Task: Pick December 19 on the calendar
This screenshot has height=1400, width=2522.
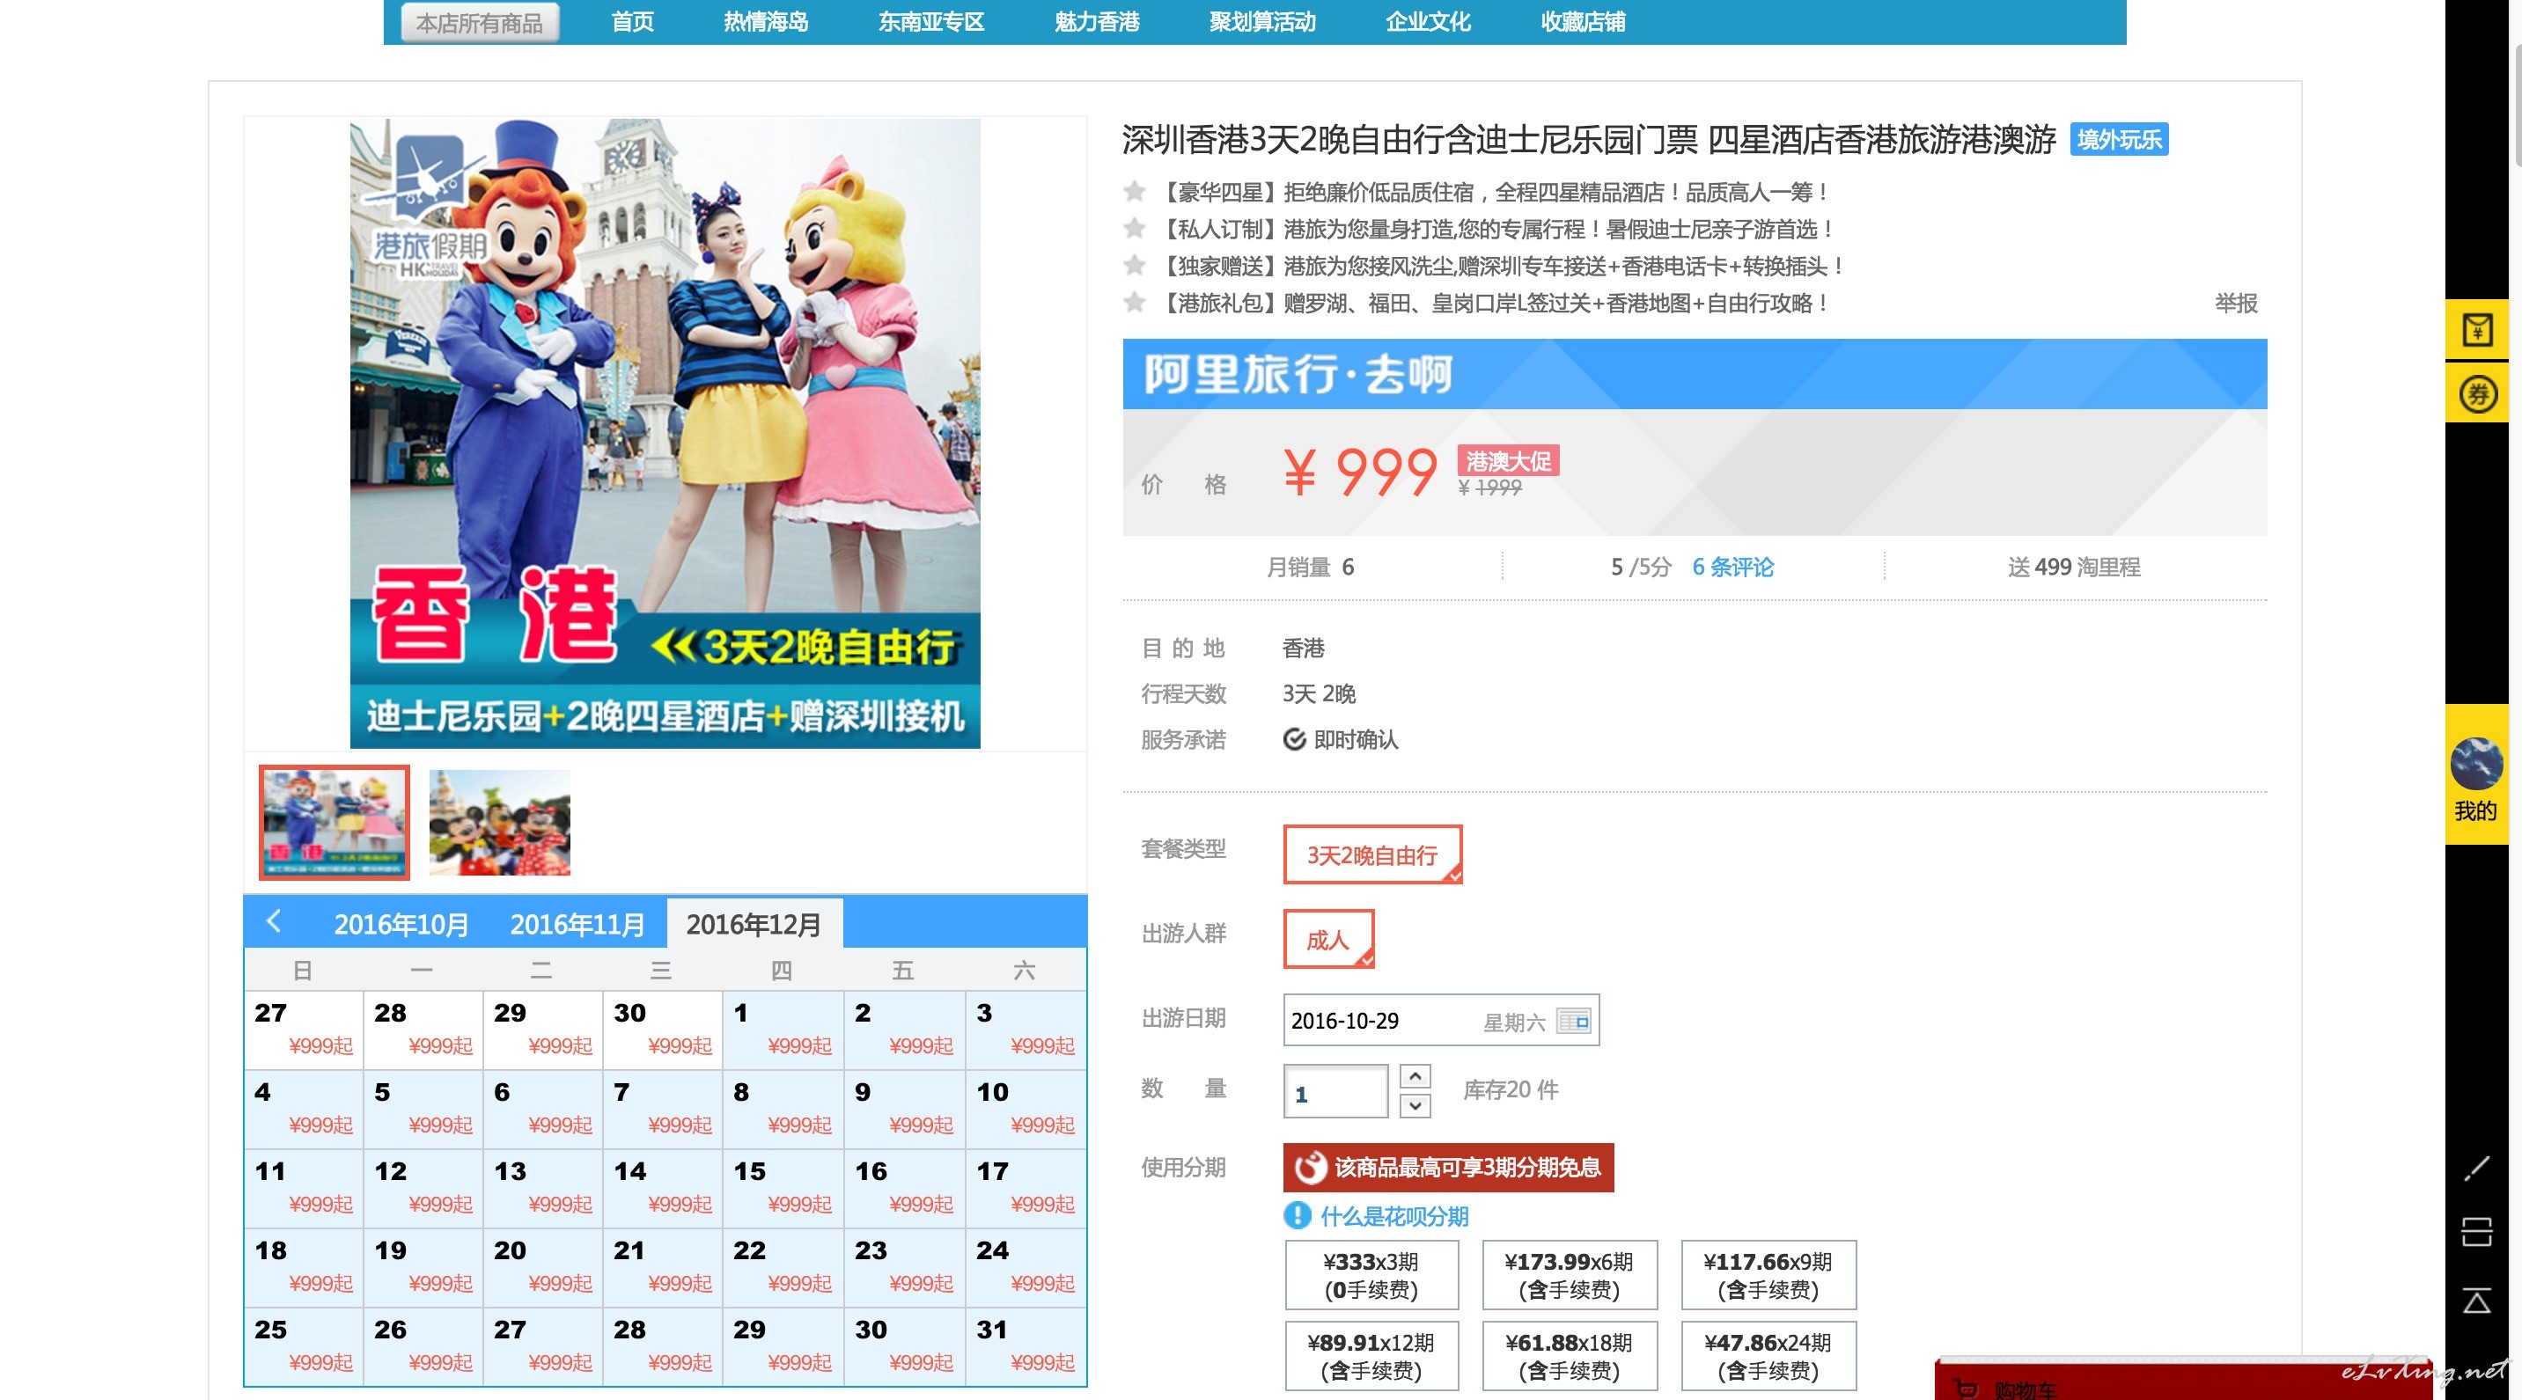Action: click(x=423, y=1268)
